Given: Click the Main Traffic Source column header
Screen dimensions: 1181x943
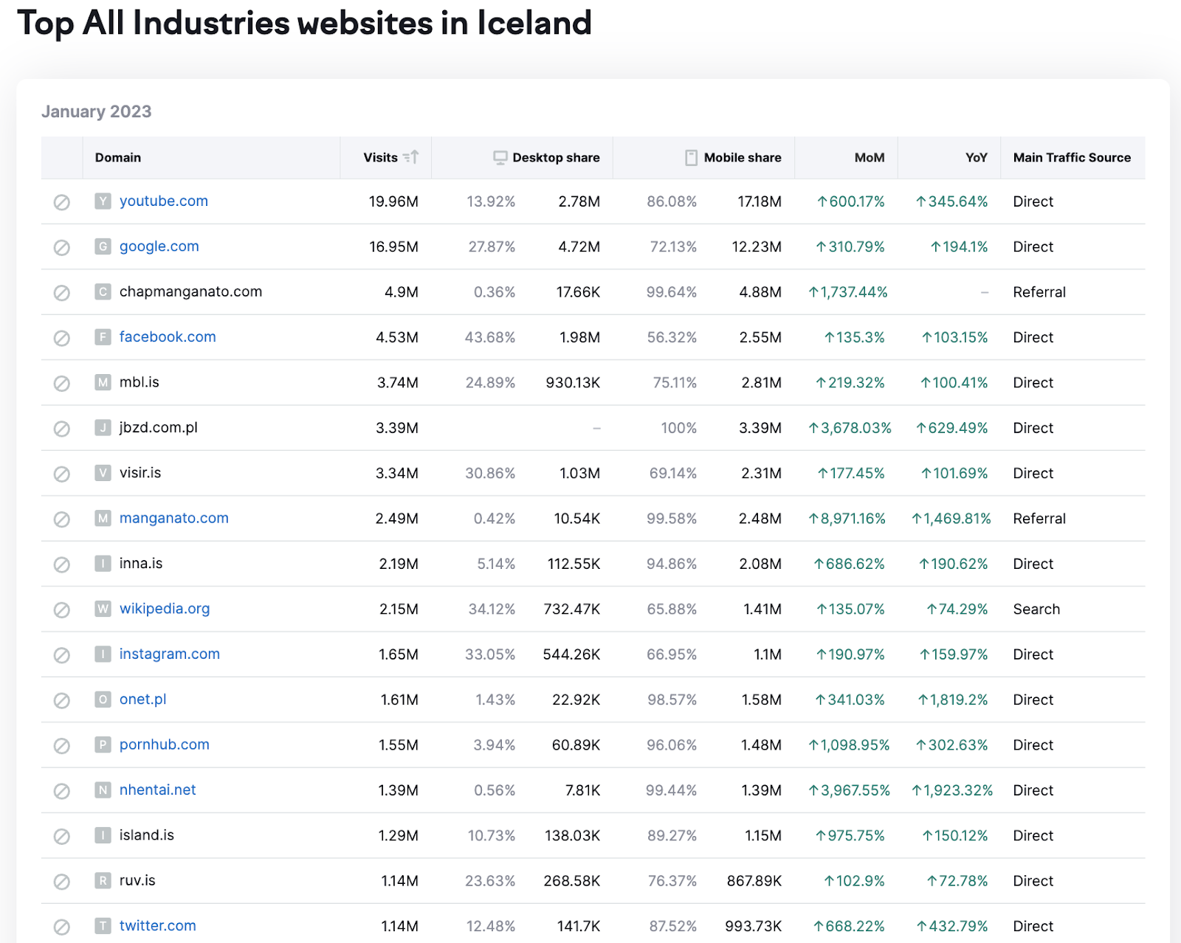Looking at the screenshot, I should (1072, 158).
